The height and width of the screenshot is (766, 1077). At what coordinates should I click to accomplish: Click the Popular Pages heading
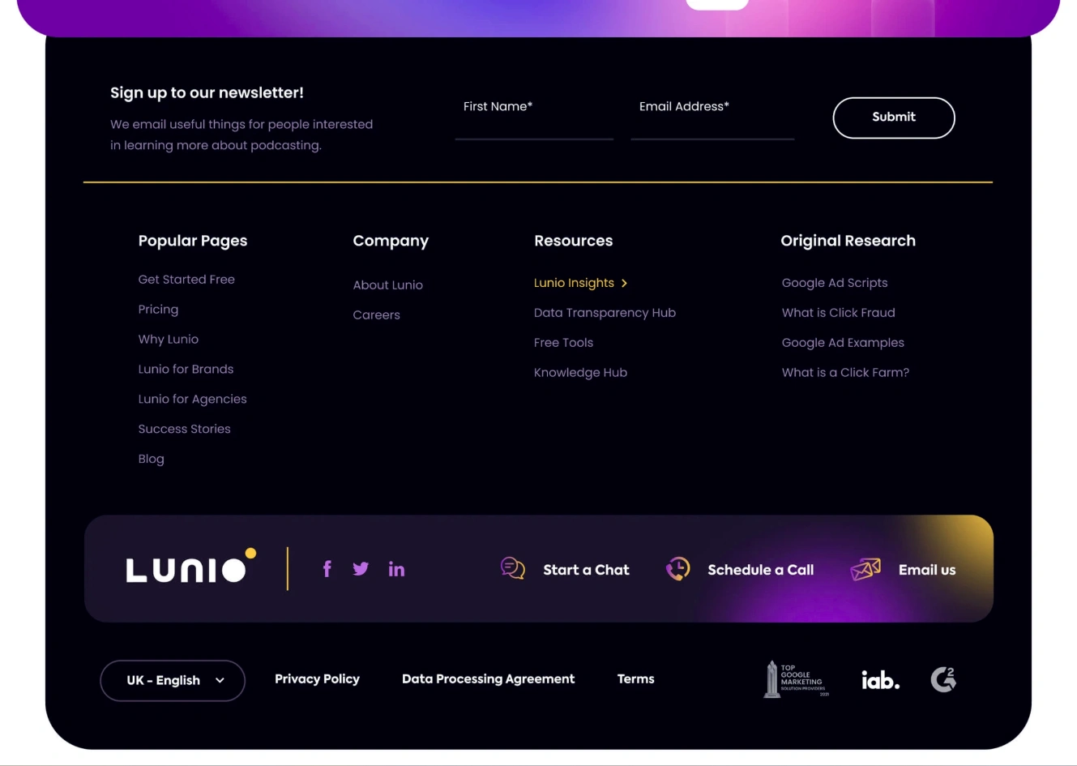193,241
